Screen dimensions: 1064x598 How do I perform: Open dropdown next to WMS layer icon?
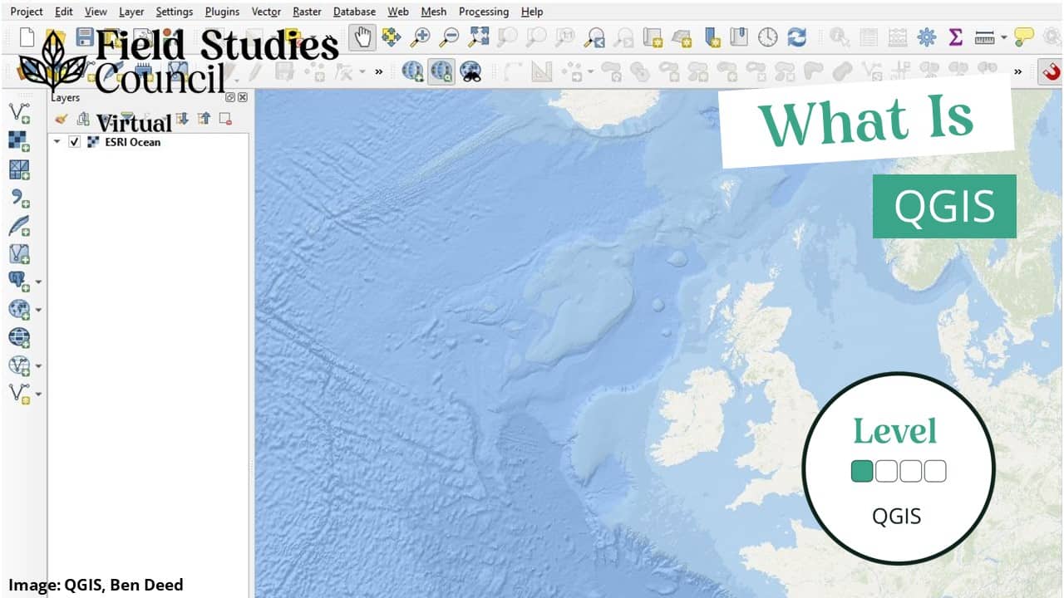coord(38,311)
